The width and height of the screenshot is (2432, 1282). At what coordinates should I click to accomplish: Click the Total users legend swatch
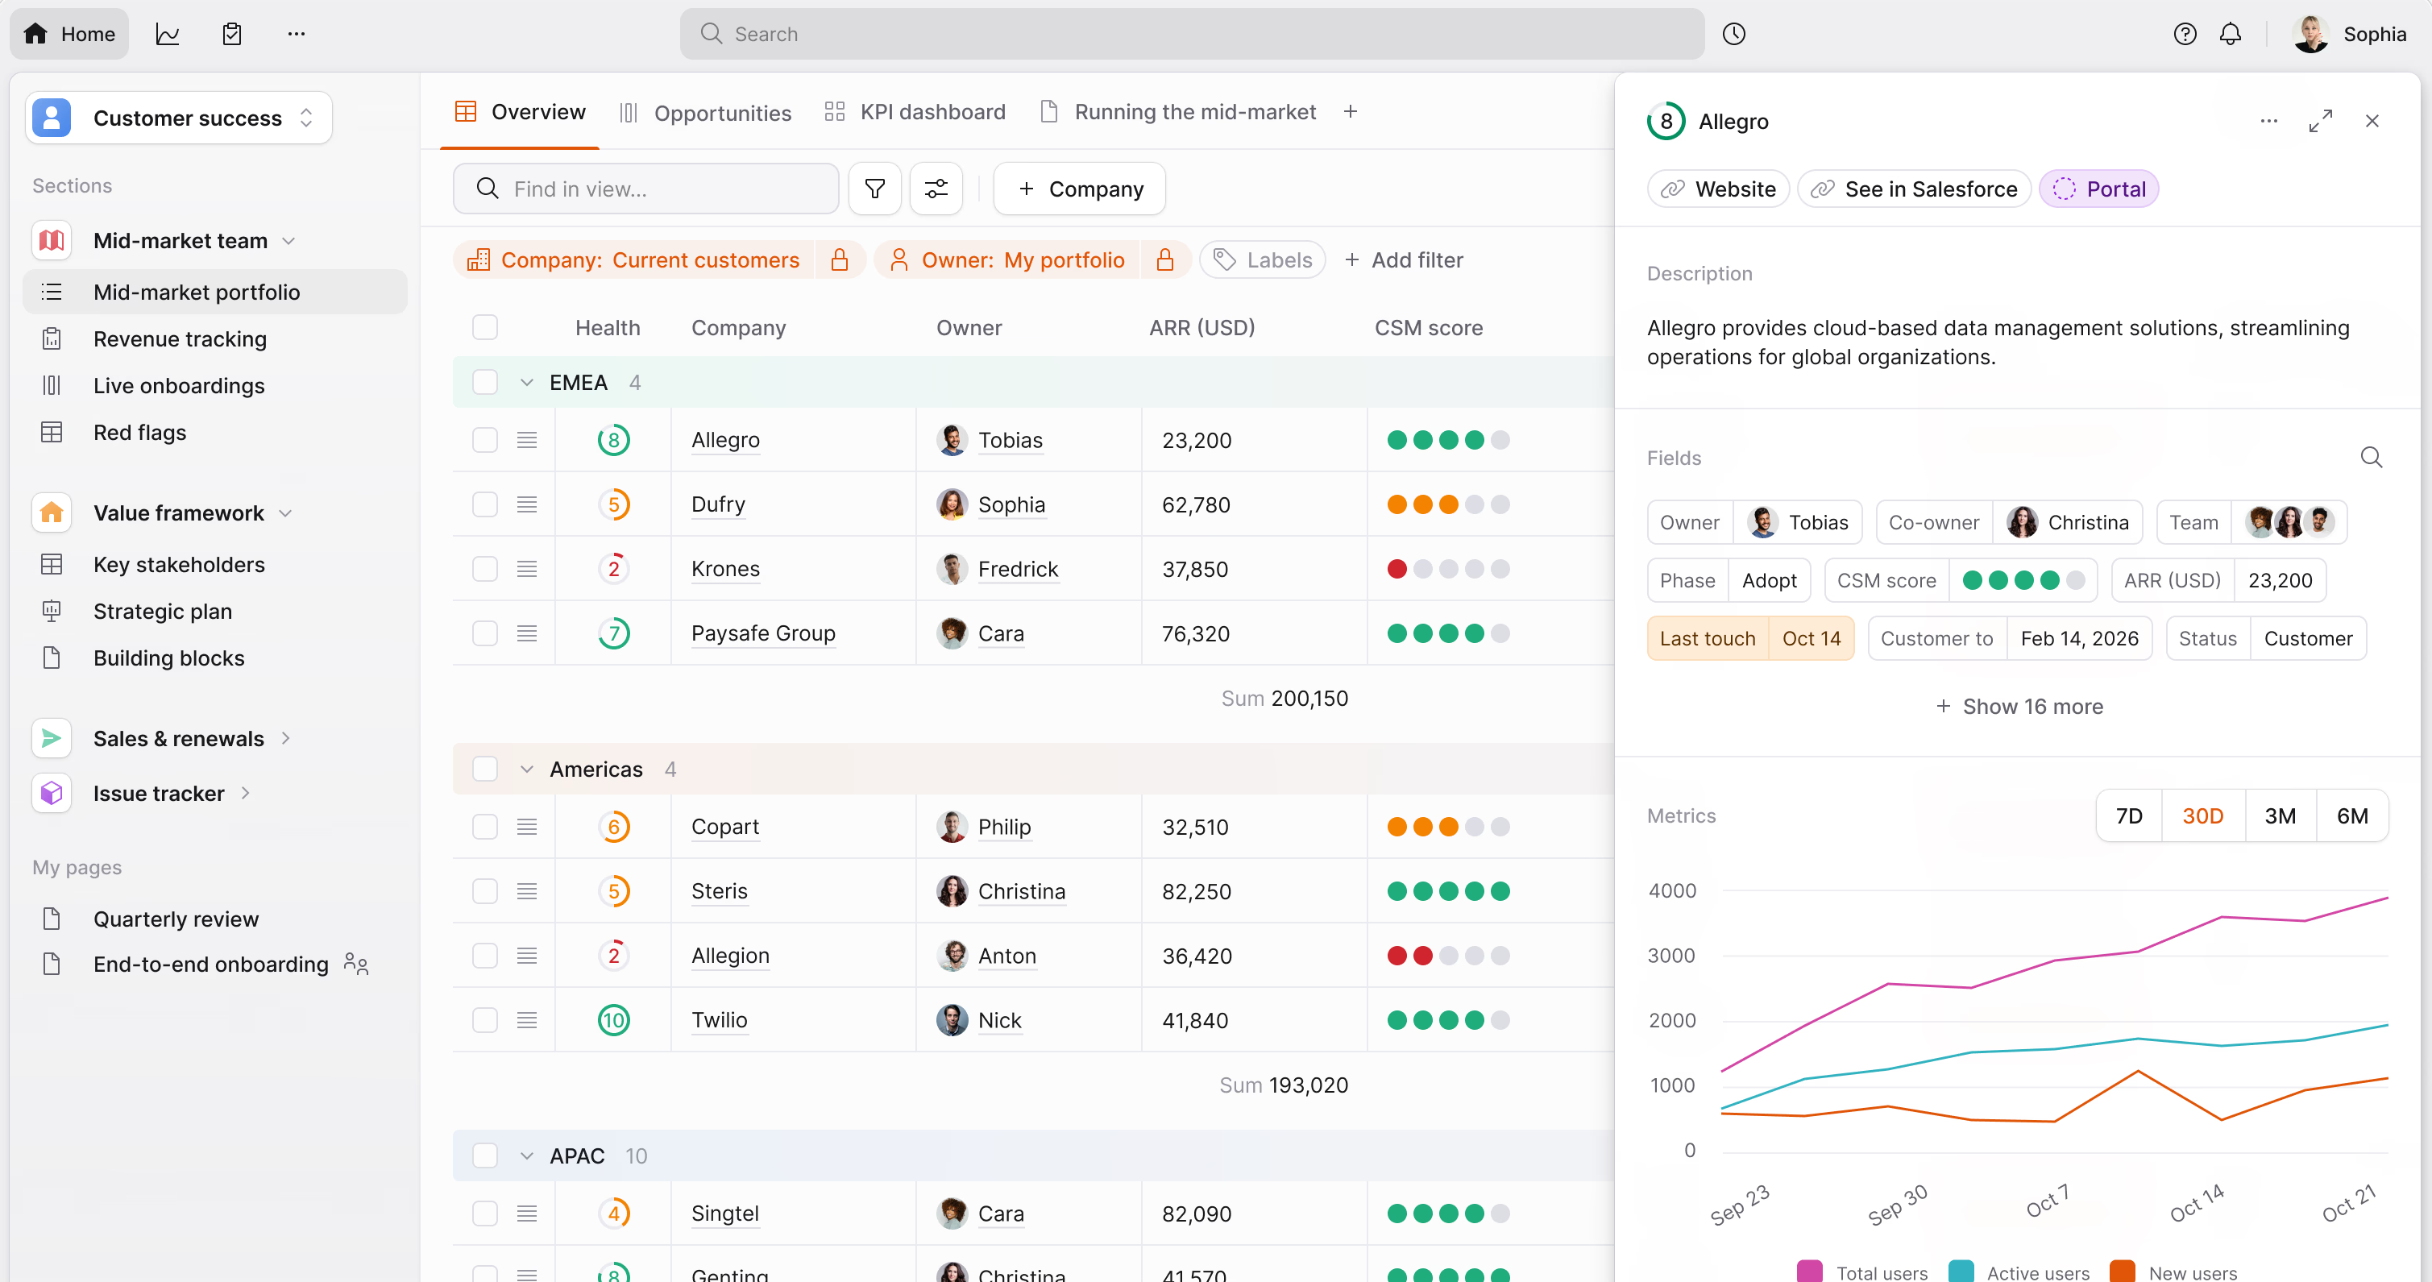(x=1809, y=1271)
